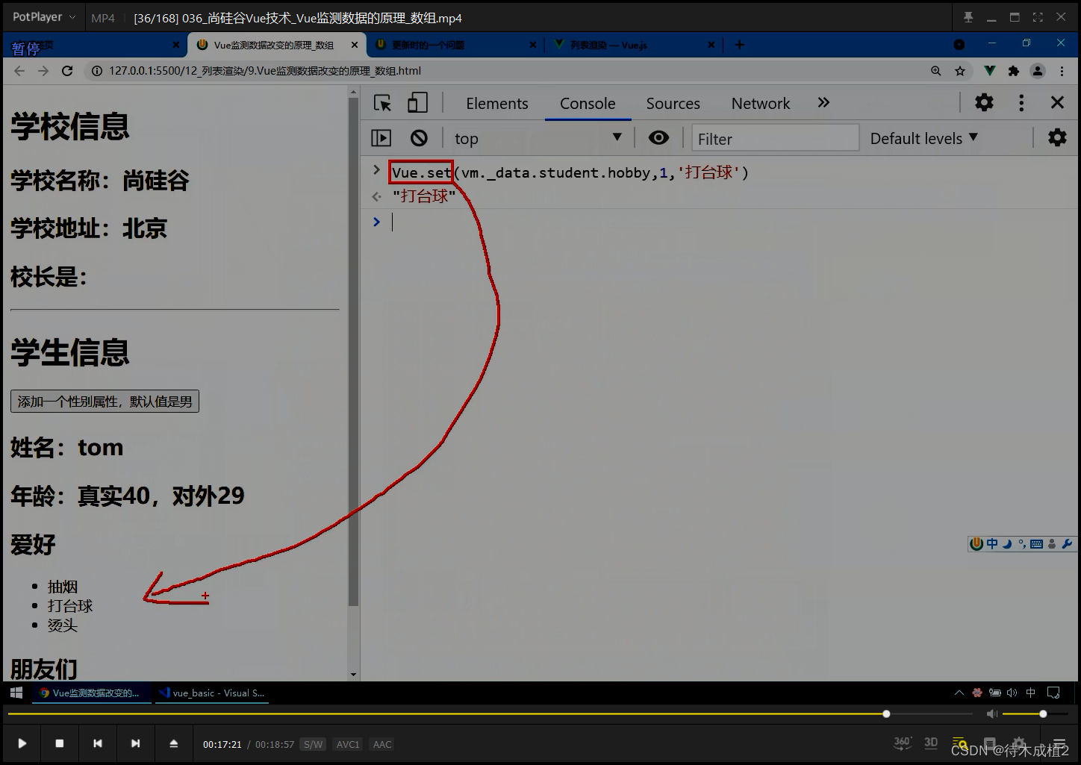Switch to Chrome in the taskbar
The height and width of the screenshot is (765, 1081).
tap(92, 693)
